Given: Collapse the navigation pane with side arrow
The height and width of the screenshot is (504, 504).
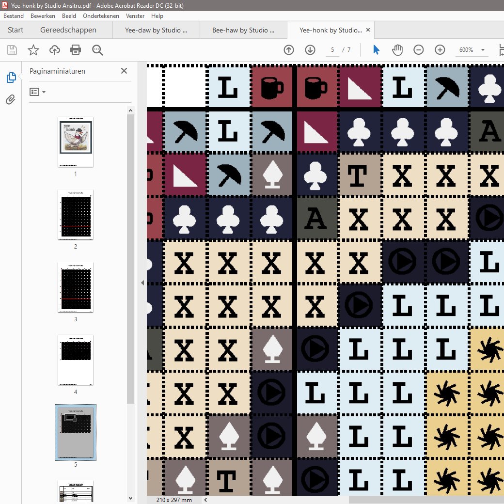Looking at the screenshot, I should (x=142, y=283).
